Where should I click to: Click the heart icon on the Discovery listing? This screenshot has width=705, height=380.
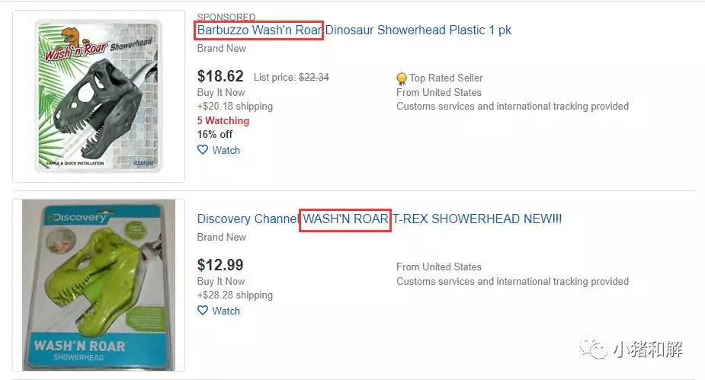tap(203, 311)
